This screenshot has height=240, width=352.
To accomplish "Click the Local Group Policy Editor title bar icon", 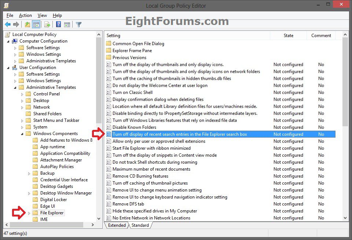I will pyautogui.click(x=6, y=6).
